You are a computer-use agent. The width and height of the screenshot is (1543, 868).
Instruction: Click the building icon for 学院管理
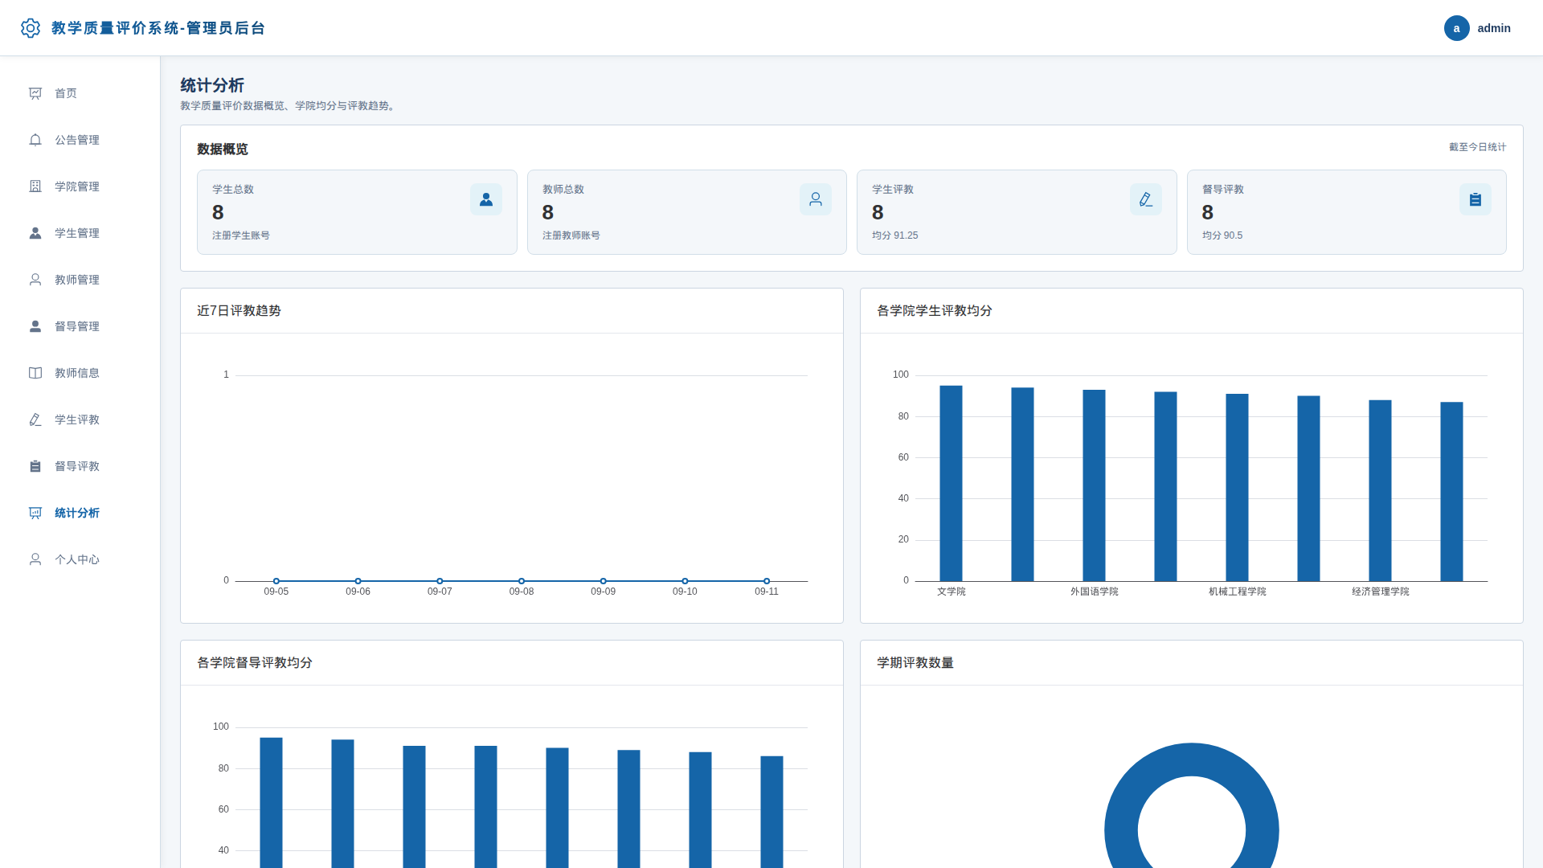[35, 186]
